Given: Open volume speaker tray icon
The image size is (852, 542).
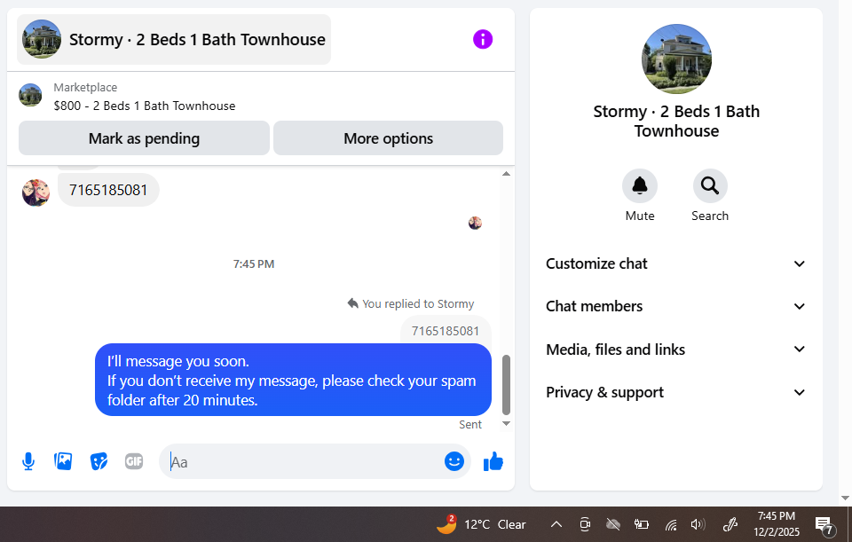Looking at the screenshot, I should [x=698, y=524].
